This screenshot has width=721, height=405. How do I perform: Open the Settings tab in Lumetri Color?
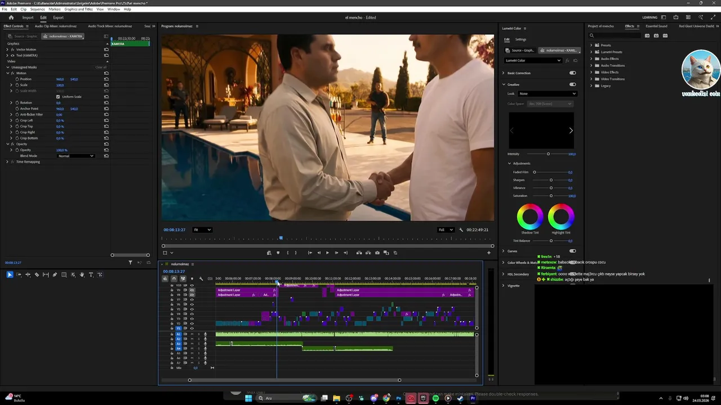[x=520, y=39]
